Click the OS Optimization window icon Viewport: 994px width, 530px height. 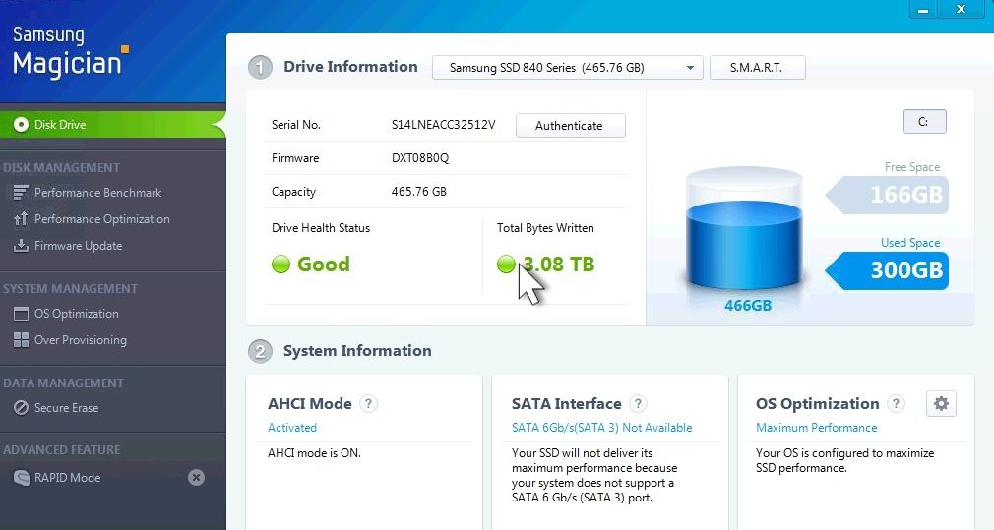pyautogui.click(x=21, y=314)
